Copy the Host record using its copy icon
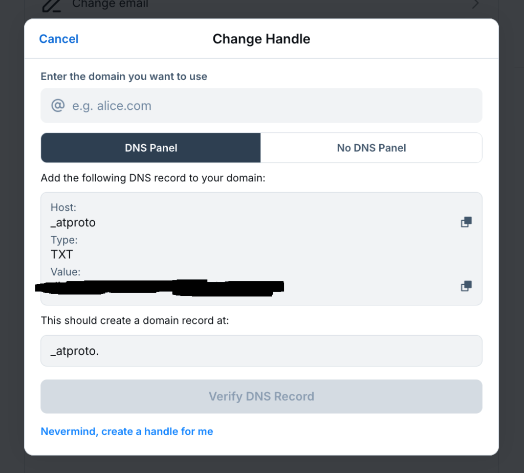524x473 pixels. tap(466, 222)
